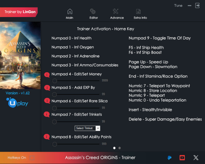Image resolution: width=205 pixels, height=164 pixels.
Task: Toggle the Hotkeys On checkbox
Action: 32,158
